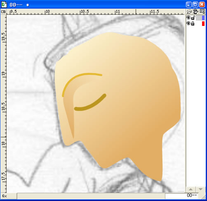Hide the bottom layer via eye icon

click(188, 23)
